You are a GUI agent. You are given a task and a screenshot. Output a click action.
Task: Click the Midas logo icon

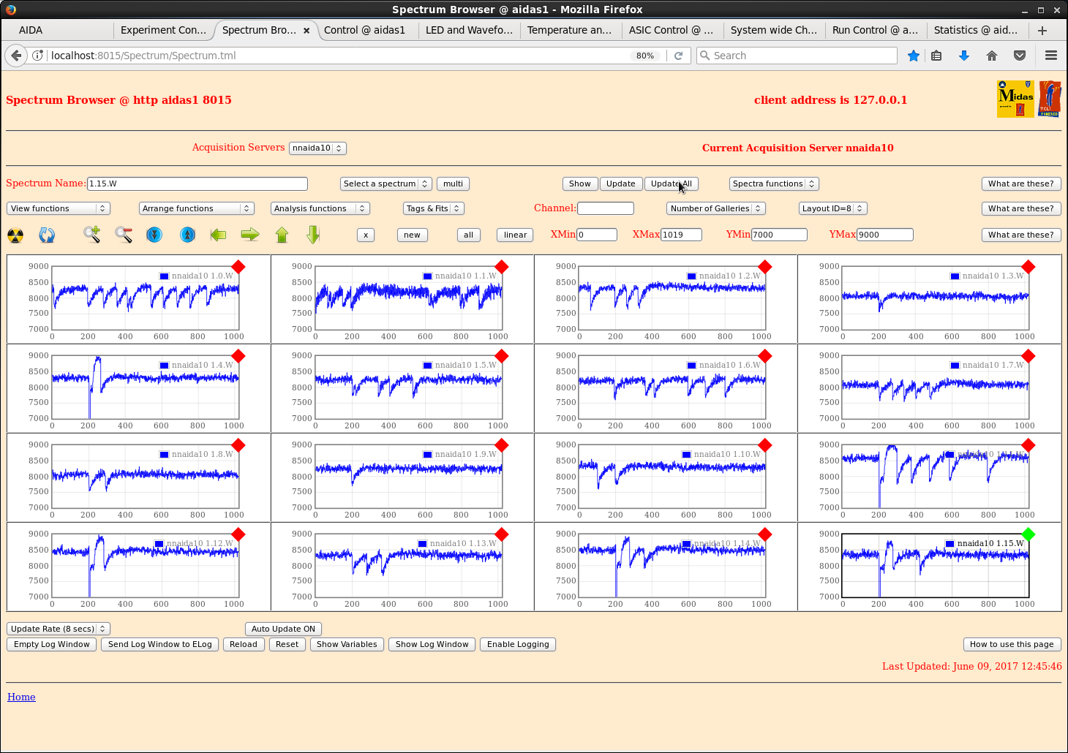(1015, 99)
